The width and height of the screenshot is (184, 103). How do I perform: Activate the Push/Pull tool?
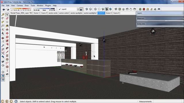[7, 29]
